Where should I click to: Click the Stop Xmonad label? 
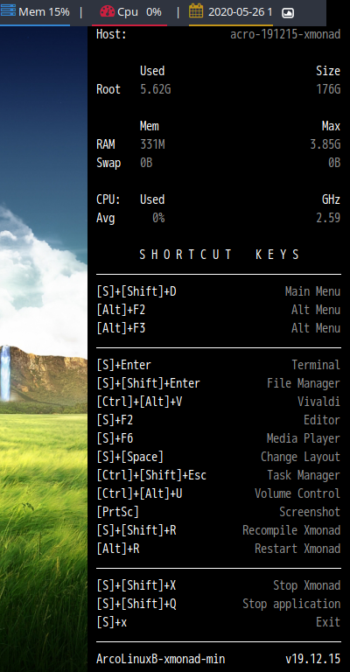tap(307, 585)
